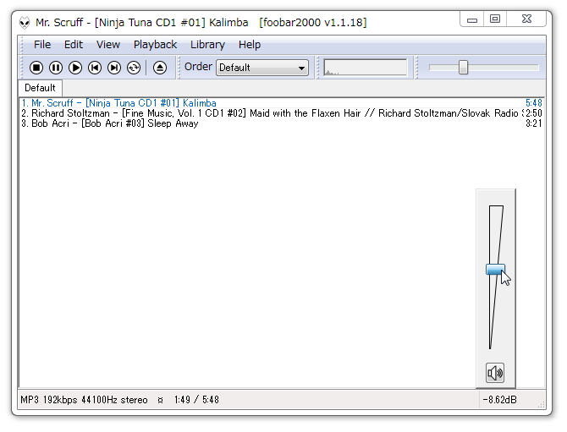Click the foobar2000 alien icon in title bar
The image size is (567, 432).
coord(25,22)
